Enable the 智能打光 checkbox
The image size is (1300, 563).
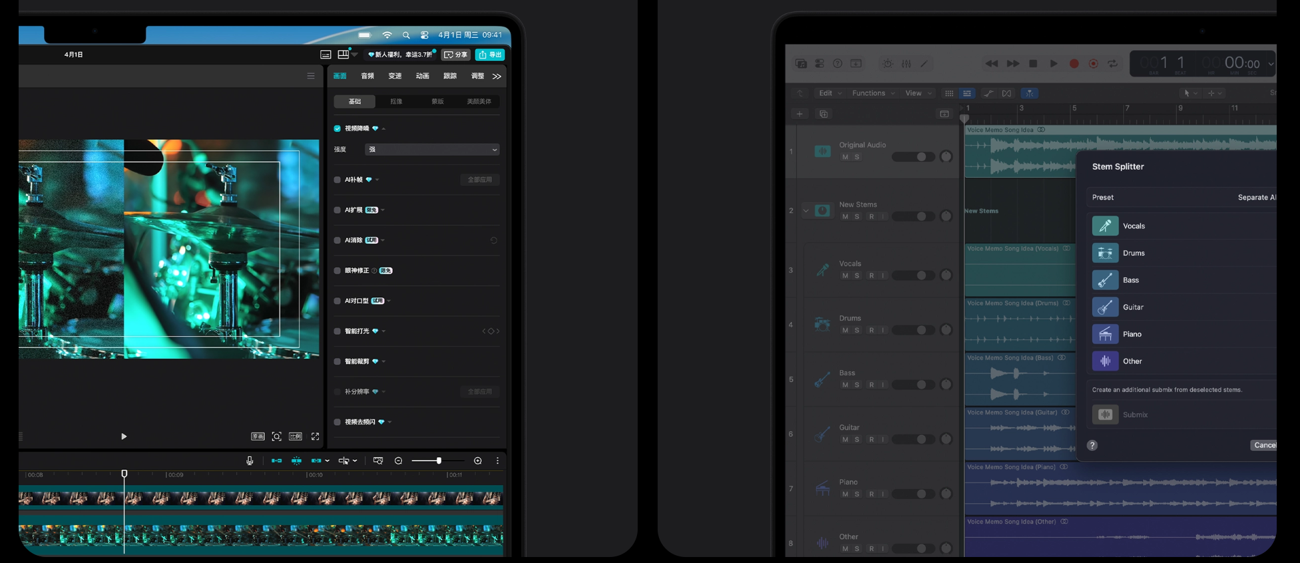point(337,331)
